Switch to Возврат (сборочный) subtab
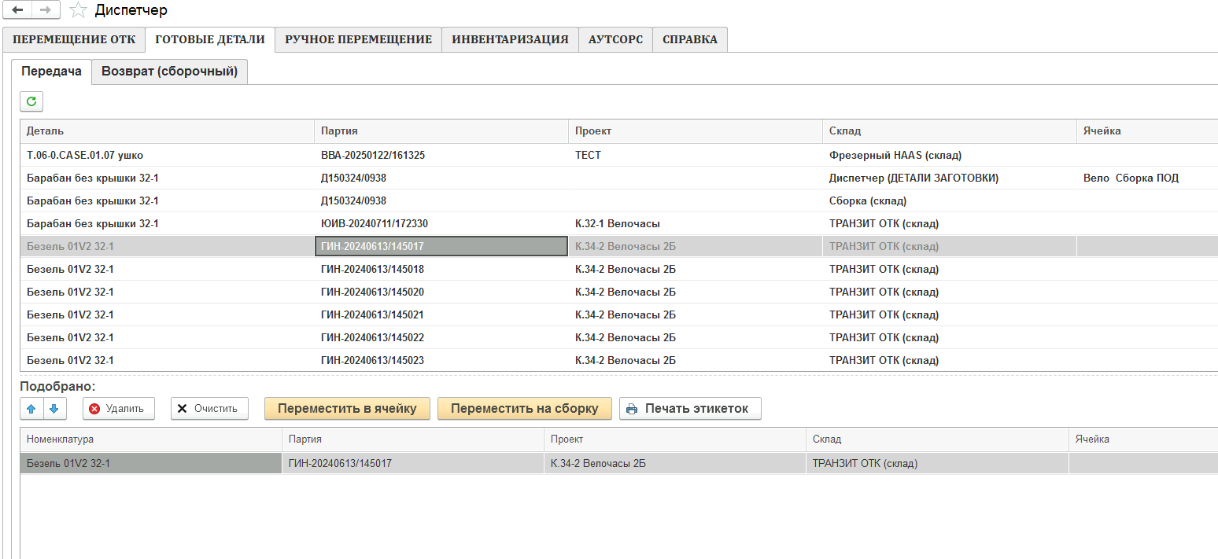1218x559 pixels. [x=169, y=72]
